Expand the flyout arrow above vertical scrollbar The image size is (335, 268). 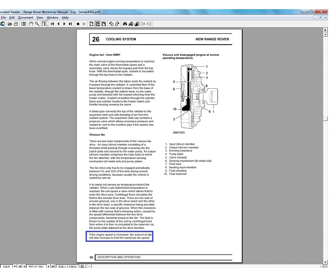coord(325,30)
